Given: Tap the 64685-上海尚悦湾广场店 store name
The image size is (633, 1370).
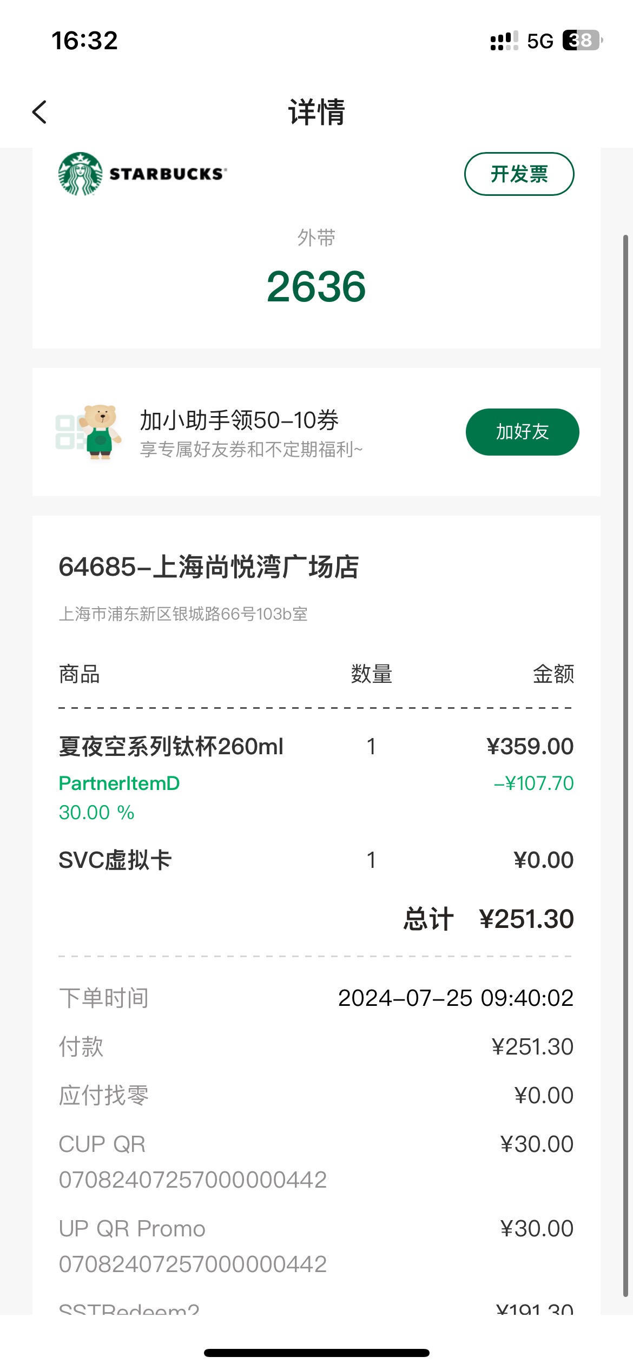Looking at the screenshot, I should click(208, 567).
